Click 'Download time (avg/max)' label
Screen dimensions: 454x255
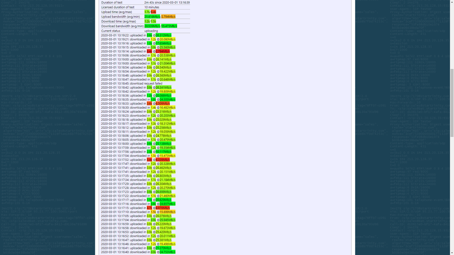click(x=119, y=21)
